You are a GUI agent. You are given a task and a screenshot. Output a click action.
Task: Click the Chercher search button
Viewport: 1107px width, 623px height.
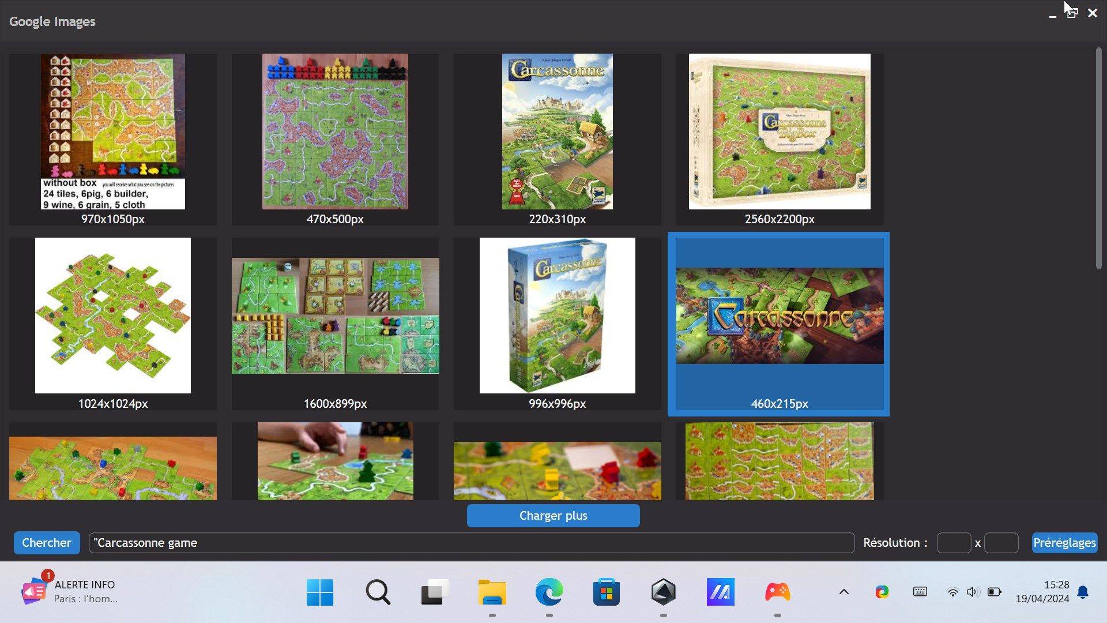[47, 543]
